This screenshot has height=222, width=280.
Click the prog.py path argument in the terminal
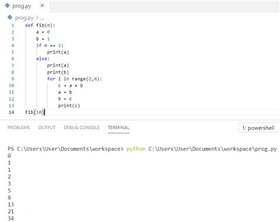pos(213,149)
